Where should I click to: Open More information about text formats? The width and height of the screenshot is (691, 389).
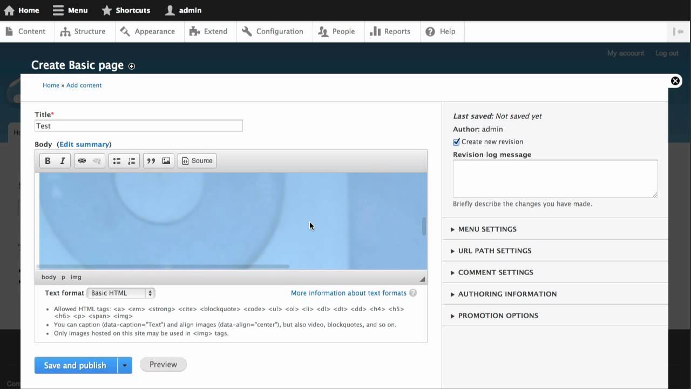pyautogui.click(x=349, y=293)
